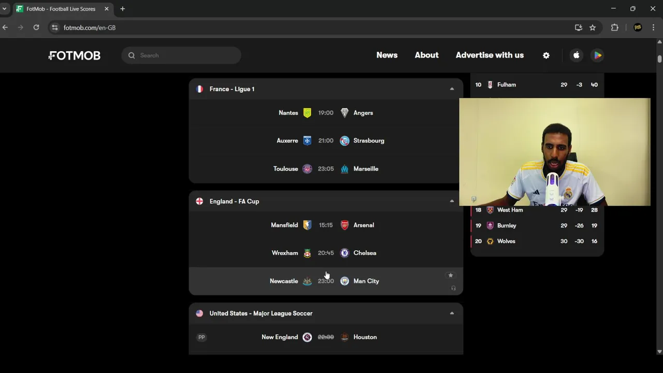View site information icon
Screen dimensions: 663x373
(55, 27)
